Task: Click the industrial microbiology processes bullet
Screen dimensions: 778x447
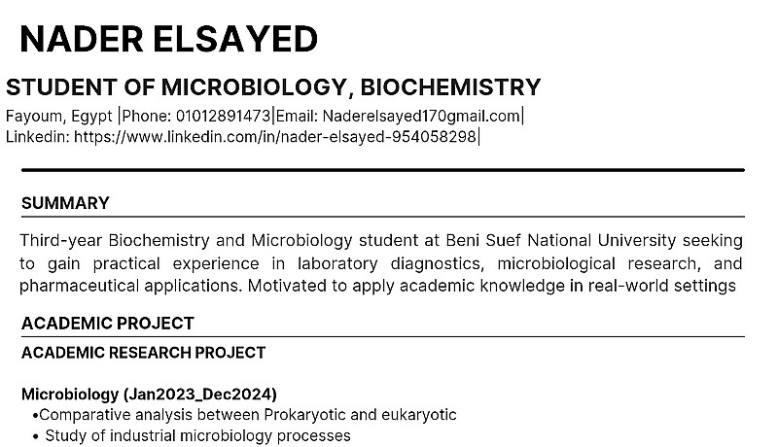Action: pos(197,436)
